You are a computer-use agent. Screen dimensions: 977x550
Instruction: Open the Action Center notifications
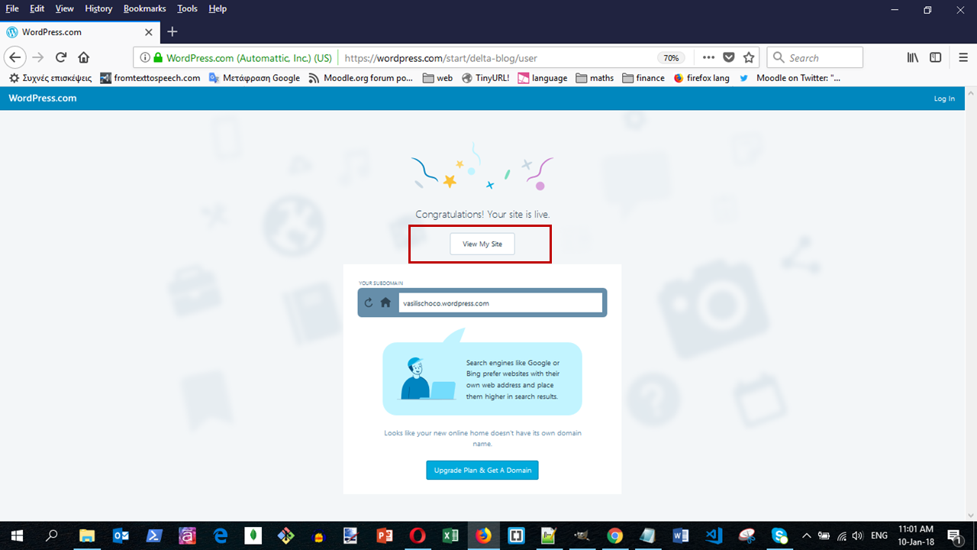(x=954, y=535)
